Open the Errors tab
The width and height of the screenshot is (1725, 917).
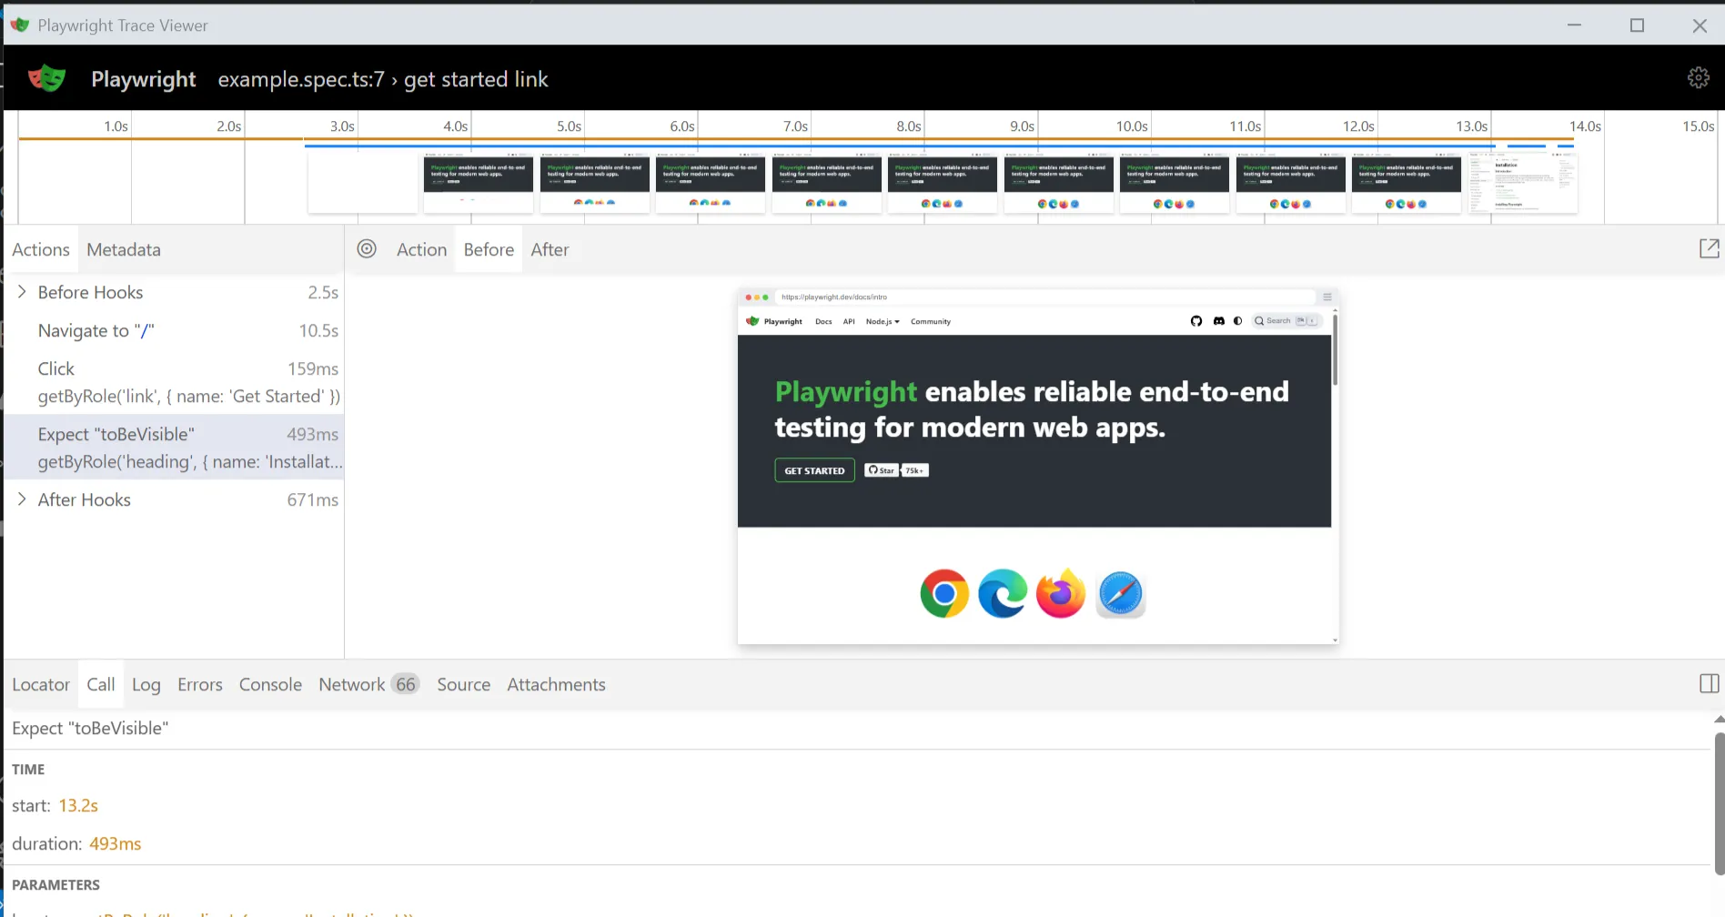[x=200, y=684]
